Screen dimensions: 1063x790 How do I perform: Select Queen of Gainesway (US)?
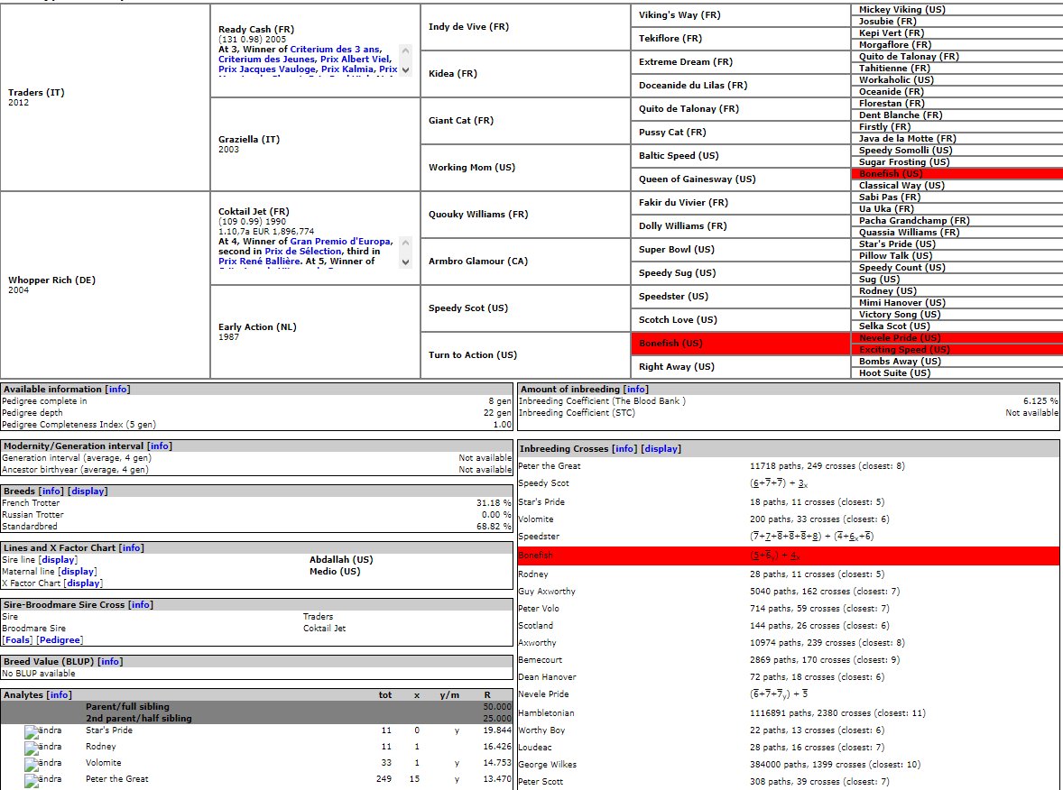point(697,179)
